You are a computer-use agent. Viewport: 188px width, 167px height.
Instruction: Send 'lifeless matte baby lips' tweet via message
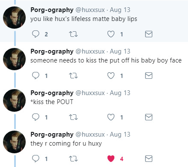click(x=149, y=34)
